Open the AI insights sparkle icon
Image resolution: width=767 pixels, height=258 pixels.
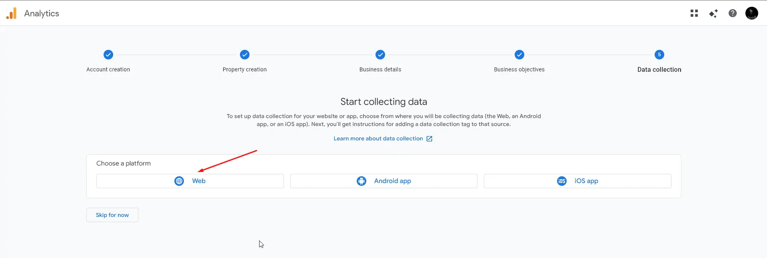coord(713,13)
